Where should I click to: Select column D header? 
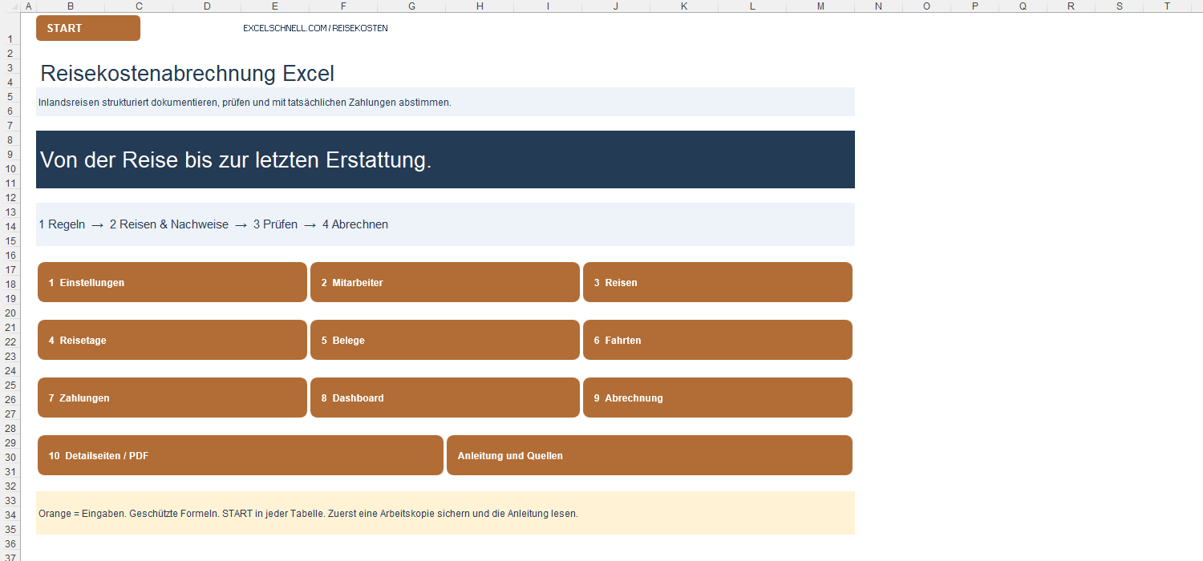click(207, 6)
